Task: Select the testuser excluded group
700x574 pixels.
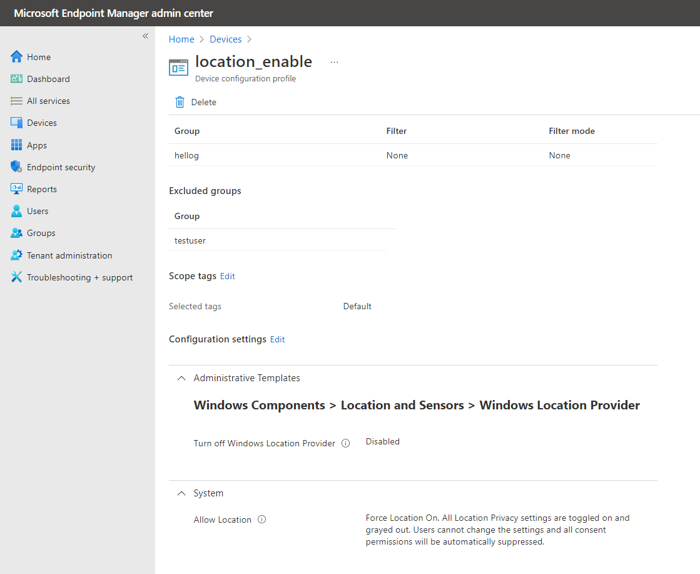Action: 278,240
